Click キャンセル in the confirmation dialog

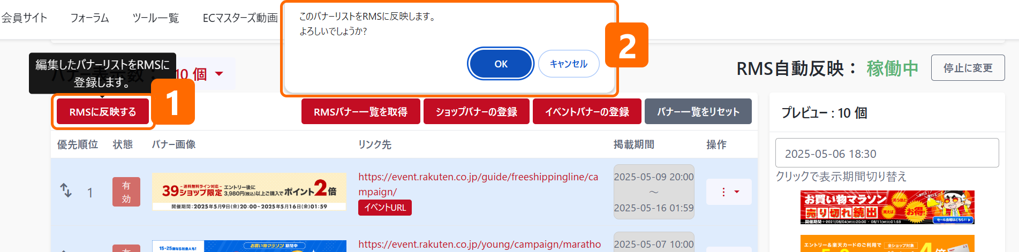pos(569,64)
